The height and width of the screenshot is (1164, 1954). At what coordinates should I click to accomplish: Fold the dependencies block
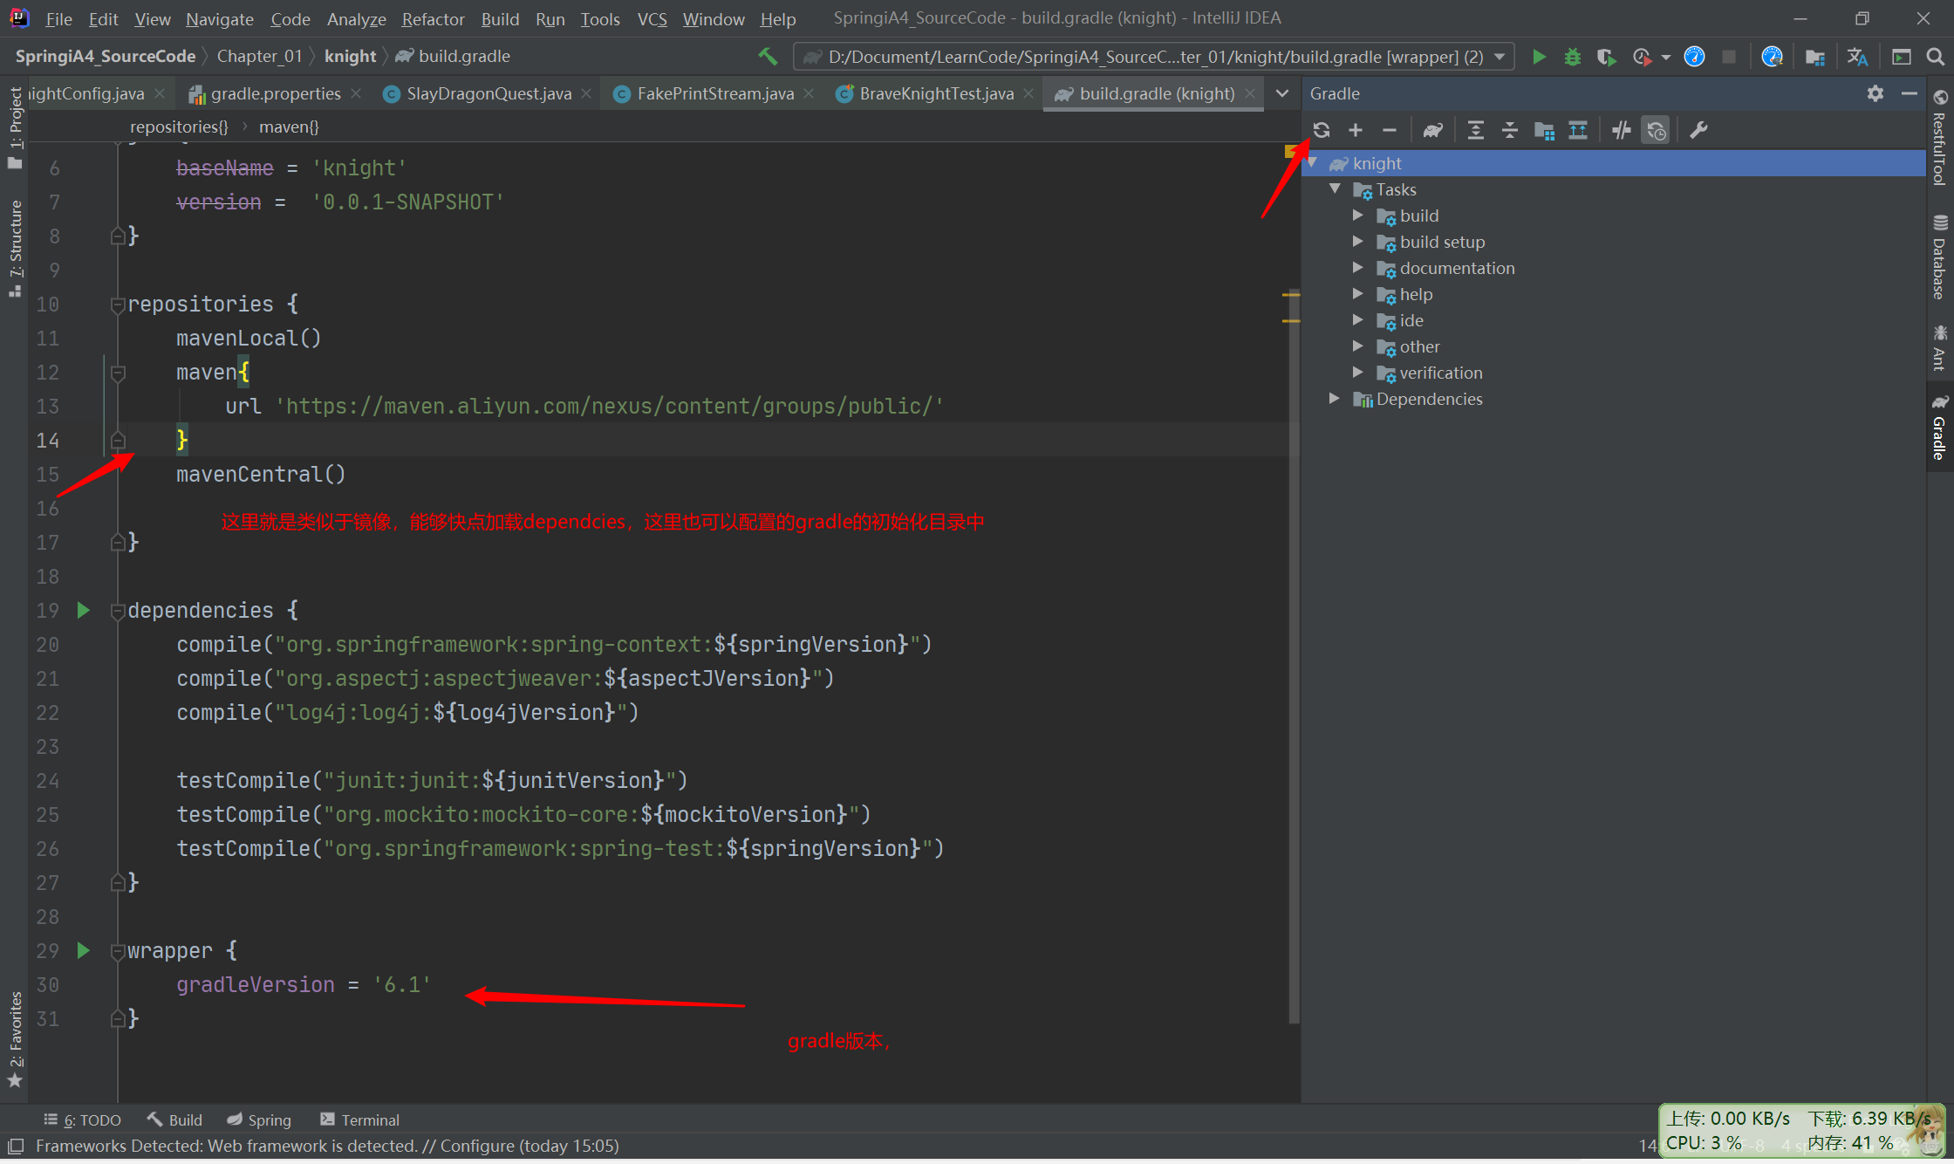click(x=118, y=611)
